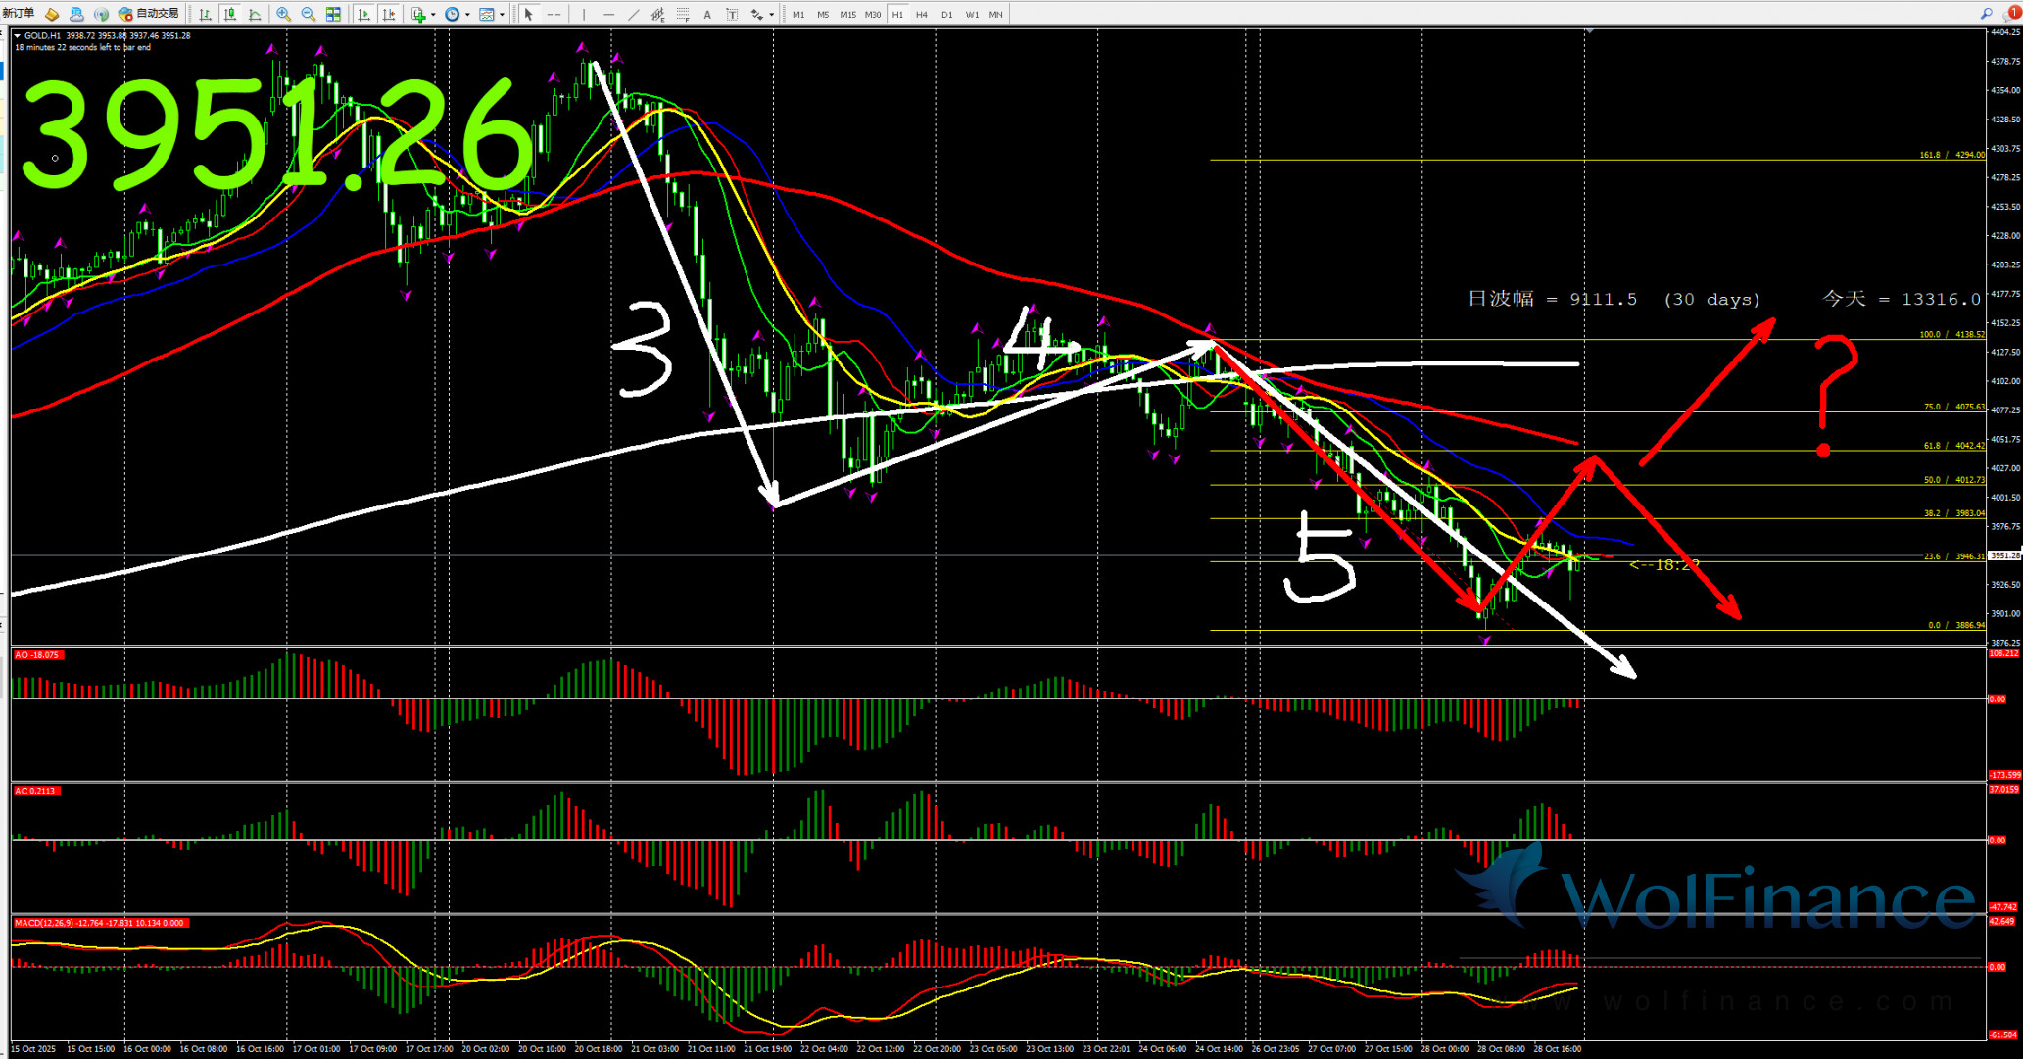The height and width of the screenshot is (1059, 2023).
Task: Open the periodicity clock dropdown arrow
Action: [467, 14]
